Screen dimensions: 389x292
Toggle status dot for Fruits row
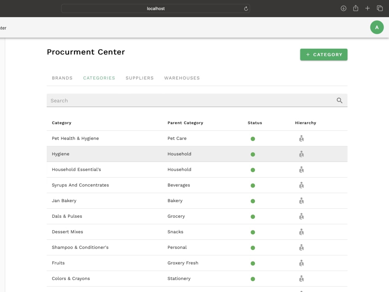[253, 264]
